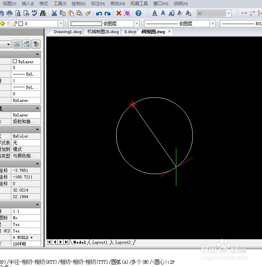
Task: Close the 阀视图.dwg tab
Action: click(169, 31)
